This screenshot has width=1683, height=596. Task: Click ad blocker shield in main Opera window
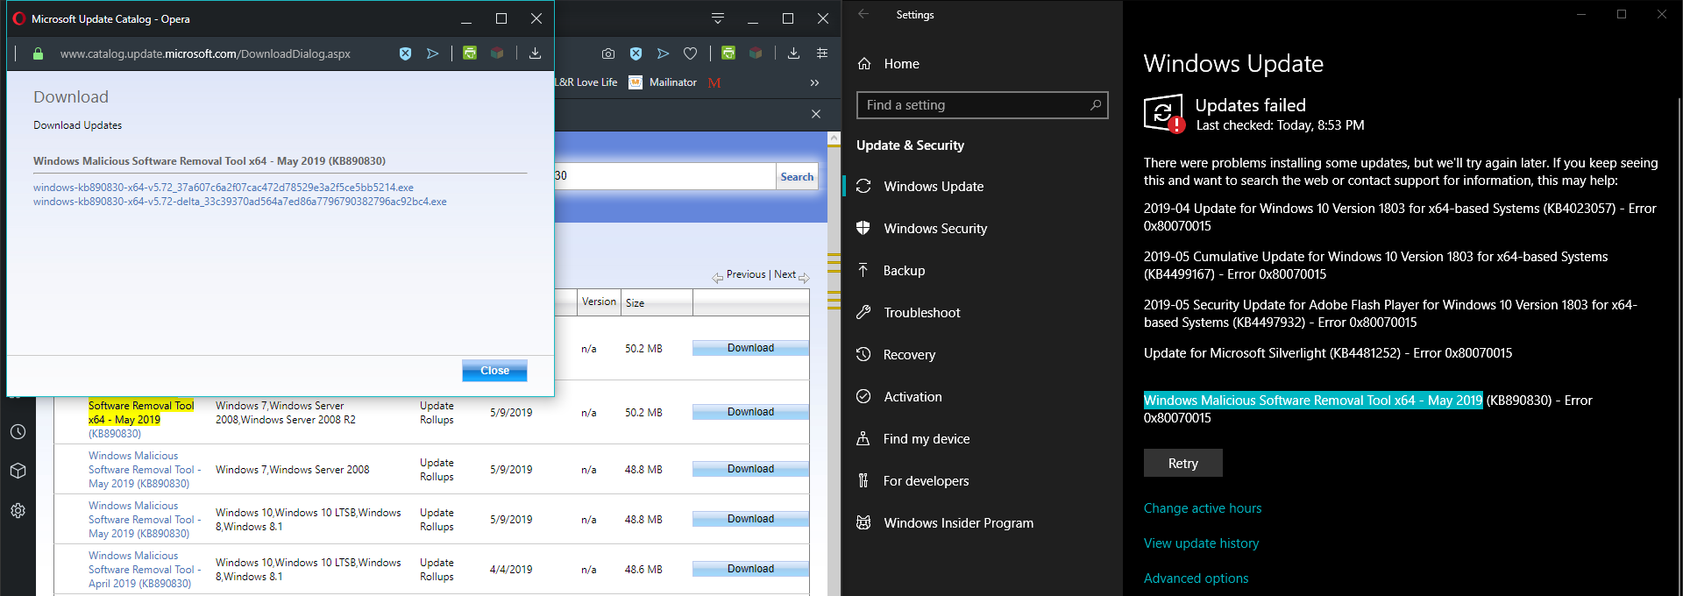636,53
